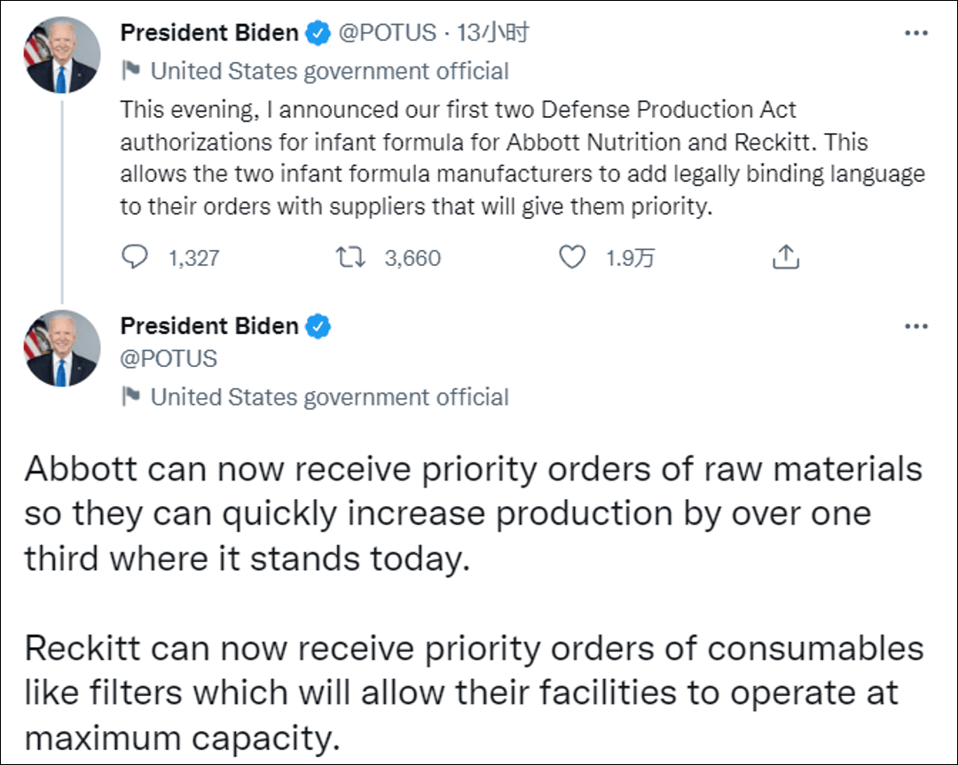This screenshot has height=765, width=958.
Task: Open the @POTUS handle in the second tweet
Action: [x=169, y=359]
